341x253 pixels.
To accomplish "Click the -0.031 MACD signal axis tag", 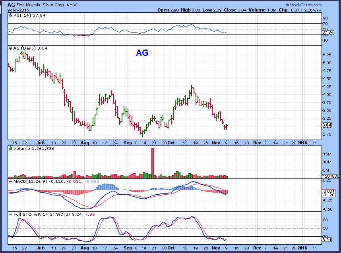I will click(328, 191).
